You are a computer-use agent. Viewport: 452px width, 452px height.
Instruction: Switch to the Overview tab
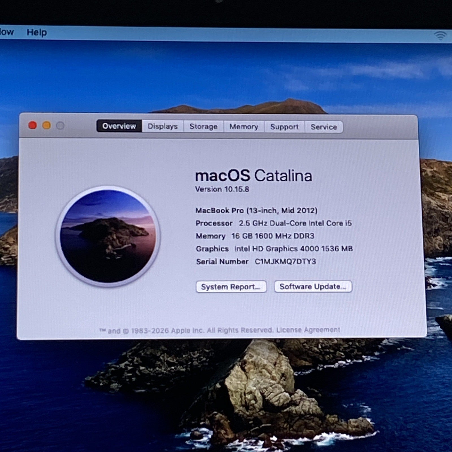(x=119, y=126)
